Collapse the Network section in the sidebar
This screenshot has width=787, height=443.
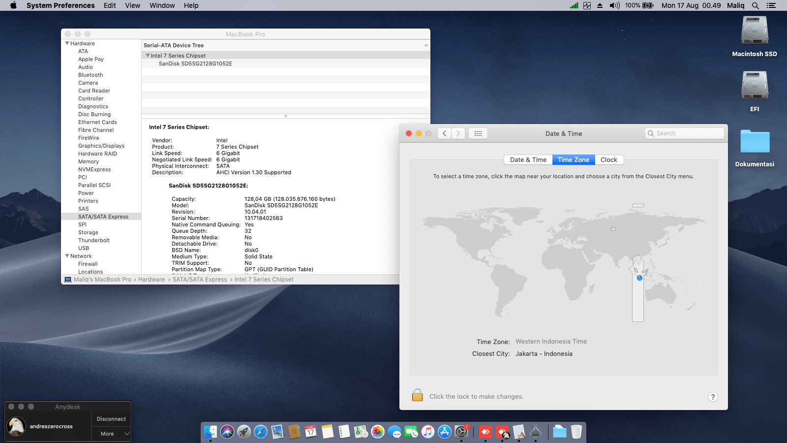67,256
